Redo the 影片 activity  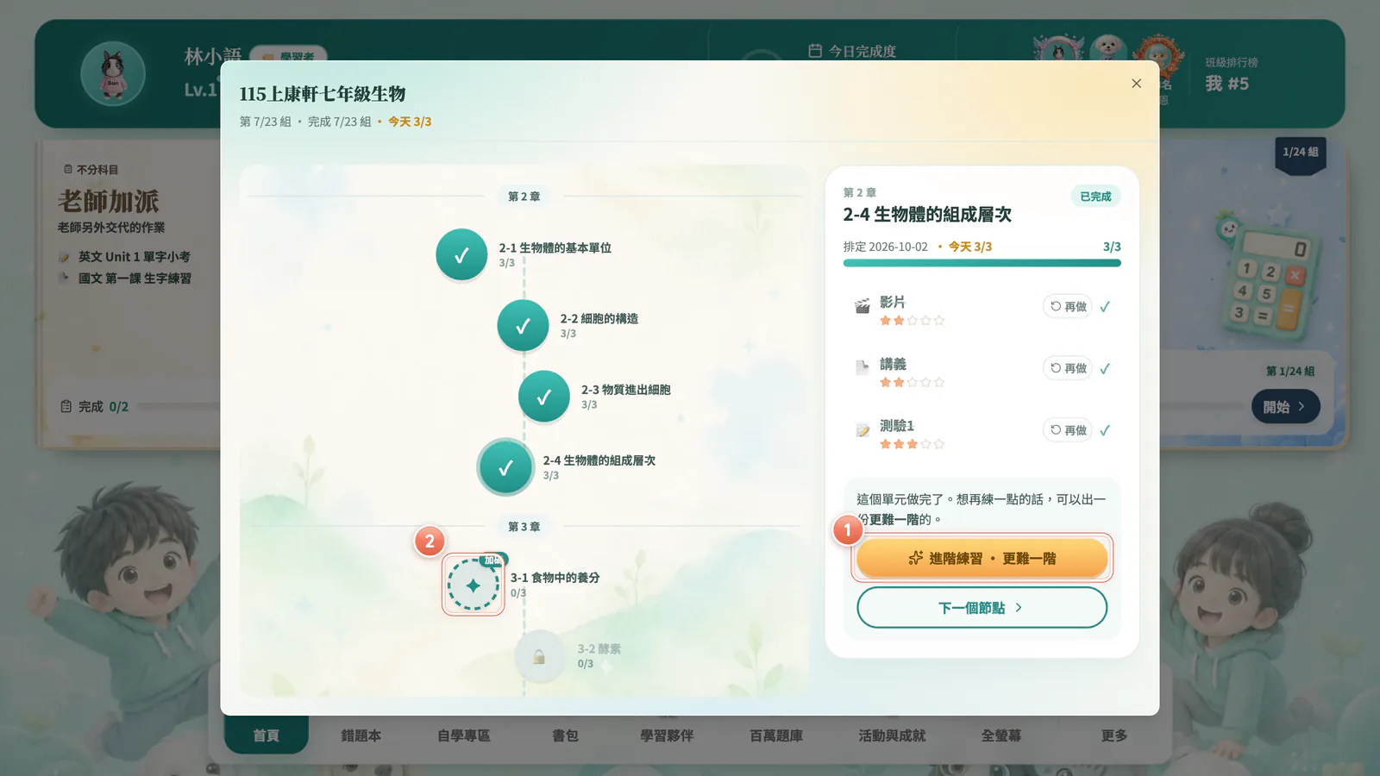pos(1068,306)
